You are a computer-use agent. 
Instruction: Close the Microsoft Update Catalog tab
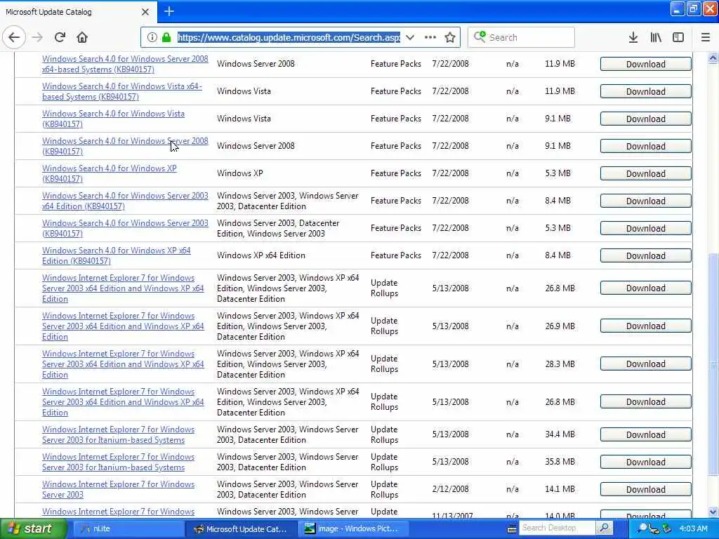pyautogui.click(x=145, y=12)
